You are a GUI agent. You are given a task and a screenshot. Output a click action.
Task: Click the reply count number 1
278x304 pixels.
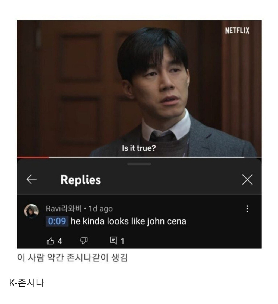pyautogui.click(x=122, y=241)
